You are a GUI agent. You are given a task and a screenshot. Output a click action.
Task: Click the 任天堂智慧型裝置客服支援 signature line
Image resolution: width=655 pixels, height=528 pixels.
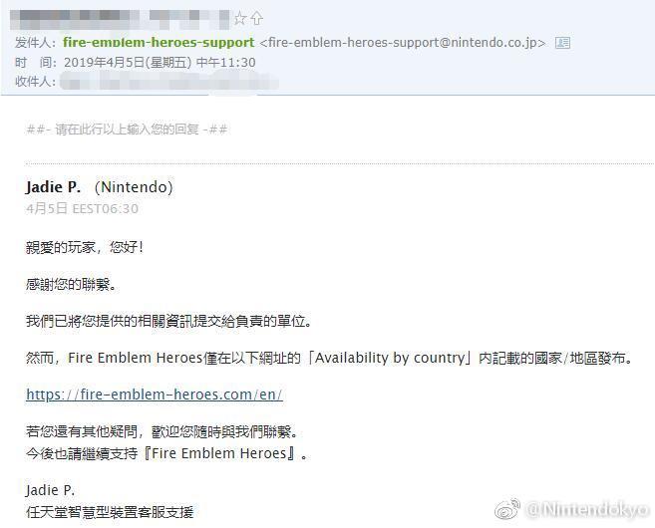click(110, 512)
